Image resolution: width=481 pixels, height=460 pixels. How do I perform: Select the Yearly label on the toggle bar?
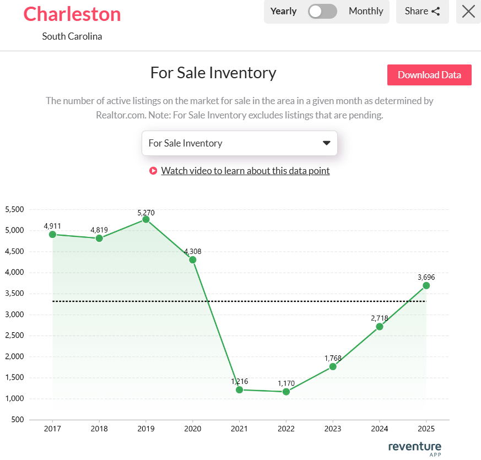(x=283, y=11)
